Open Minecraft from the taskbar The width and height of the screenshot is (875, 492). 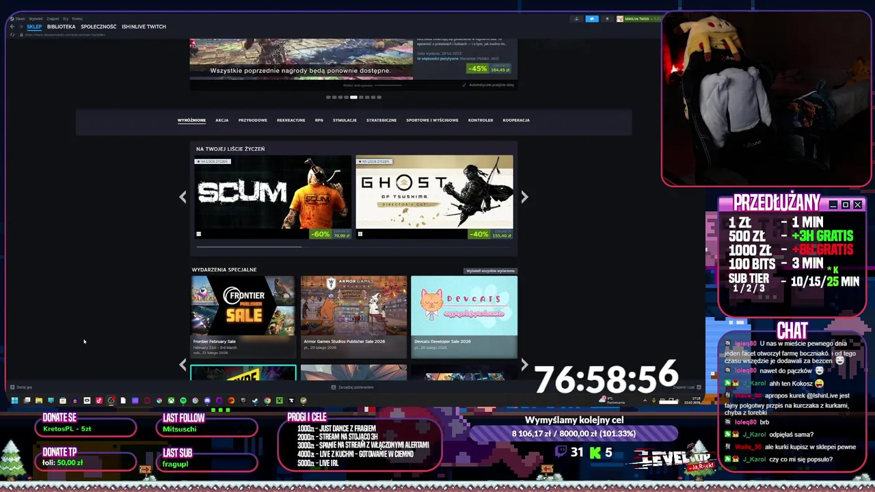(x=280, y=400)
